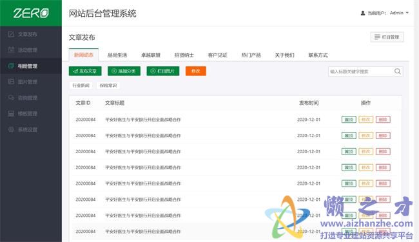Click the 操作 column header
The image size is (419, 242).
pyautogui.click(x=366, y=103)
